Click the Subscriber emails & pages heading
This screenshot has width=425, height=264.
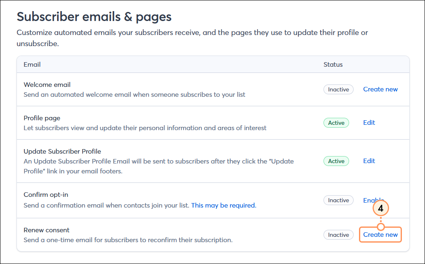[x=94, y=17]
